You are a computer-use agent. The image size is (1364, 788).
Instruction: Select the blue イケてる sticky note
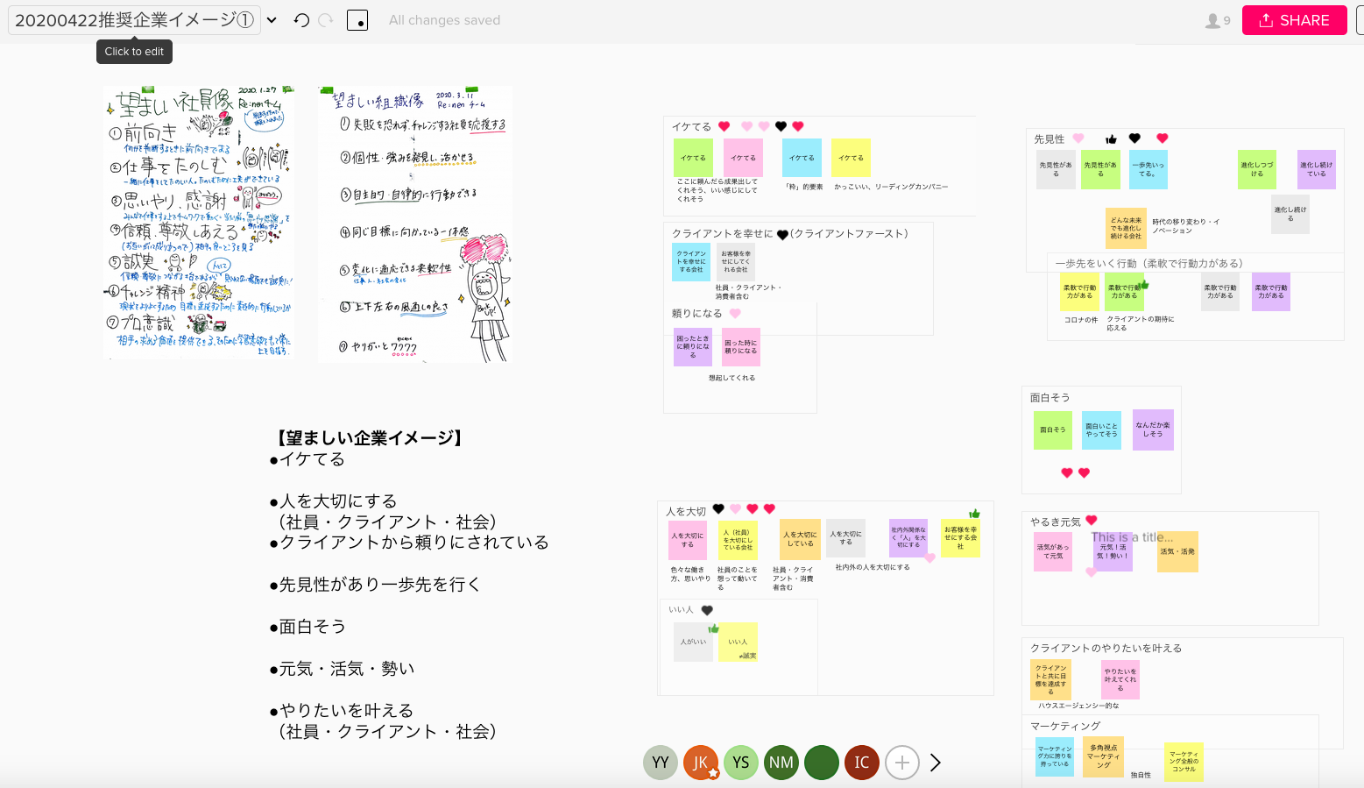pos(802,158)
